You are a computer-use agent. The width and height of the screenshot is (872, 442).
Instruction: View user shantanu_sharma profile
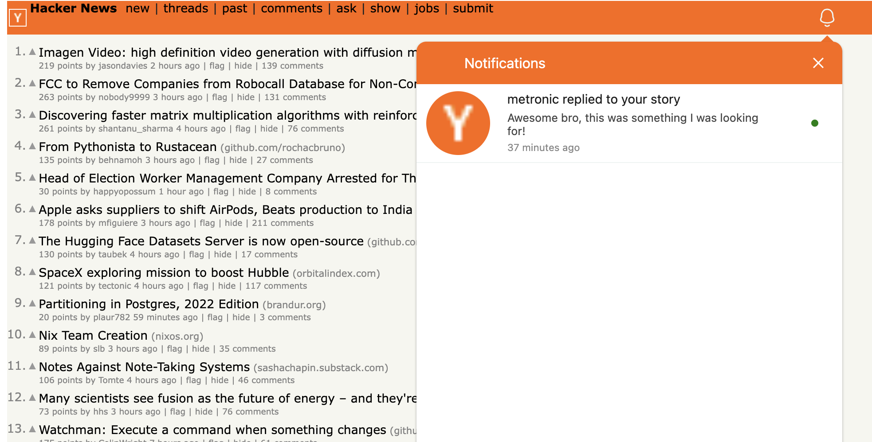136,128
